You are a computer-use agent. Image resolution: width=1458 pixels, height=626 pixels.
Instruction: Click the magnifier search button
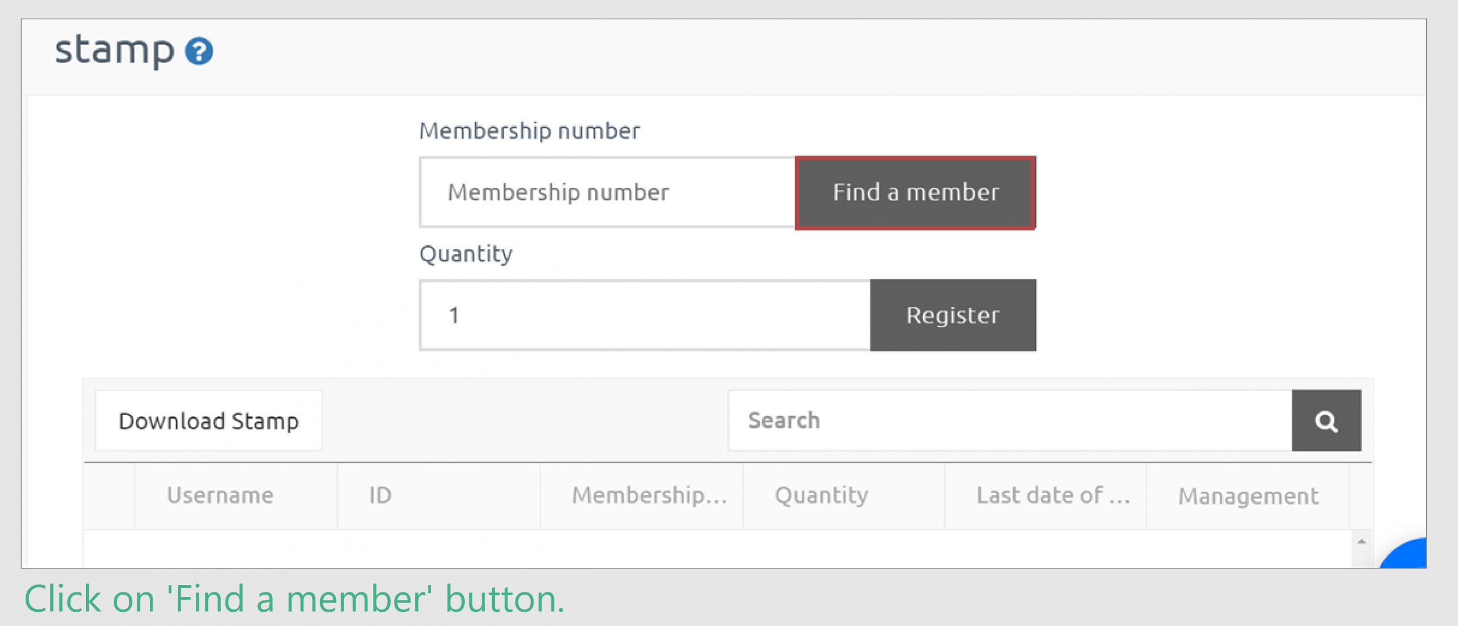pos(1326,421)
